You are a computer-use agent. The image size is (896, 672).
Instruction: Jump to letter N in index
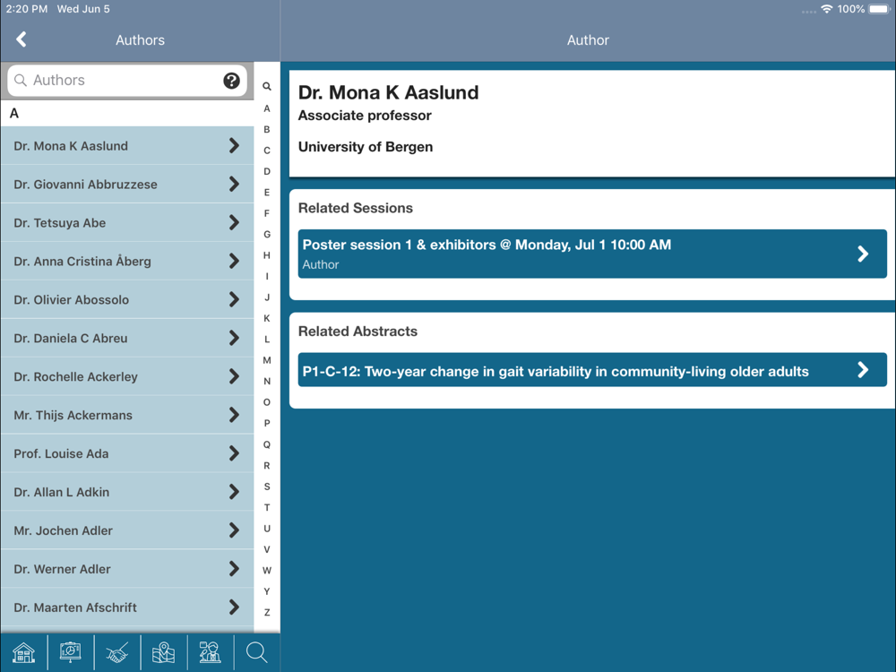[267, 381]
